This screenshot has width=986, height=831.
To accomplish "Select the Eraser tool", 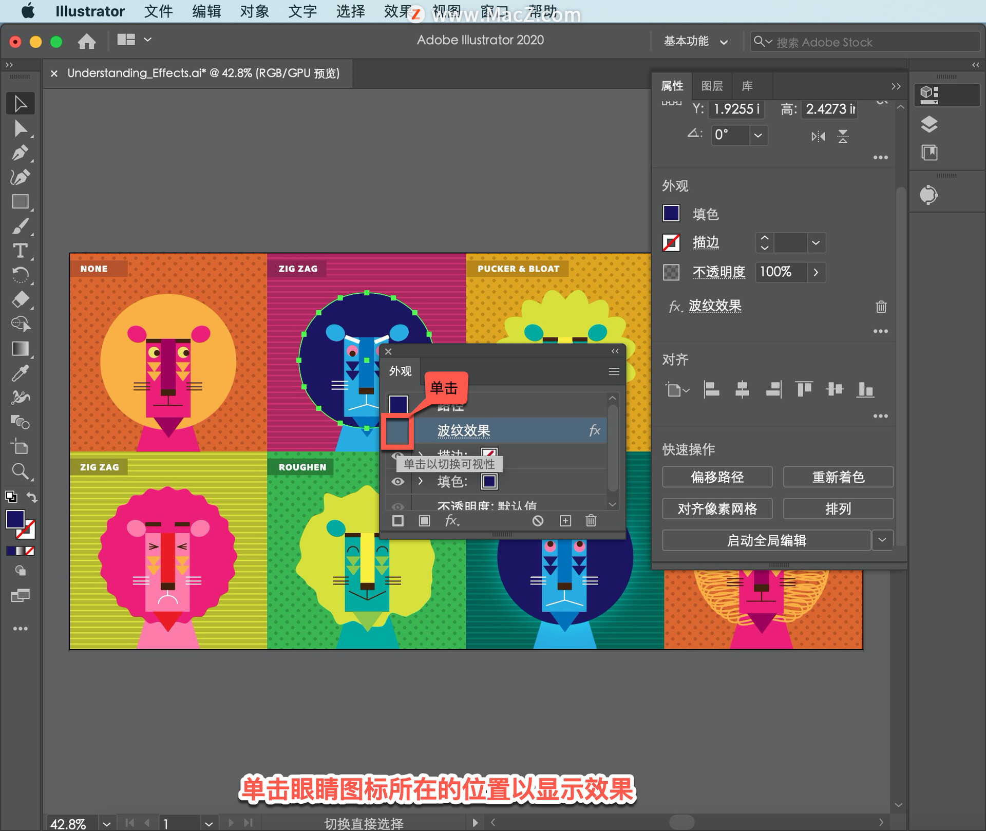I will click(x=21, y=299).
